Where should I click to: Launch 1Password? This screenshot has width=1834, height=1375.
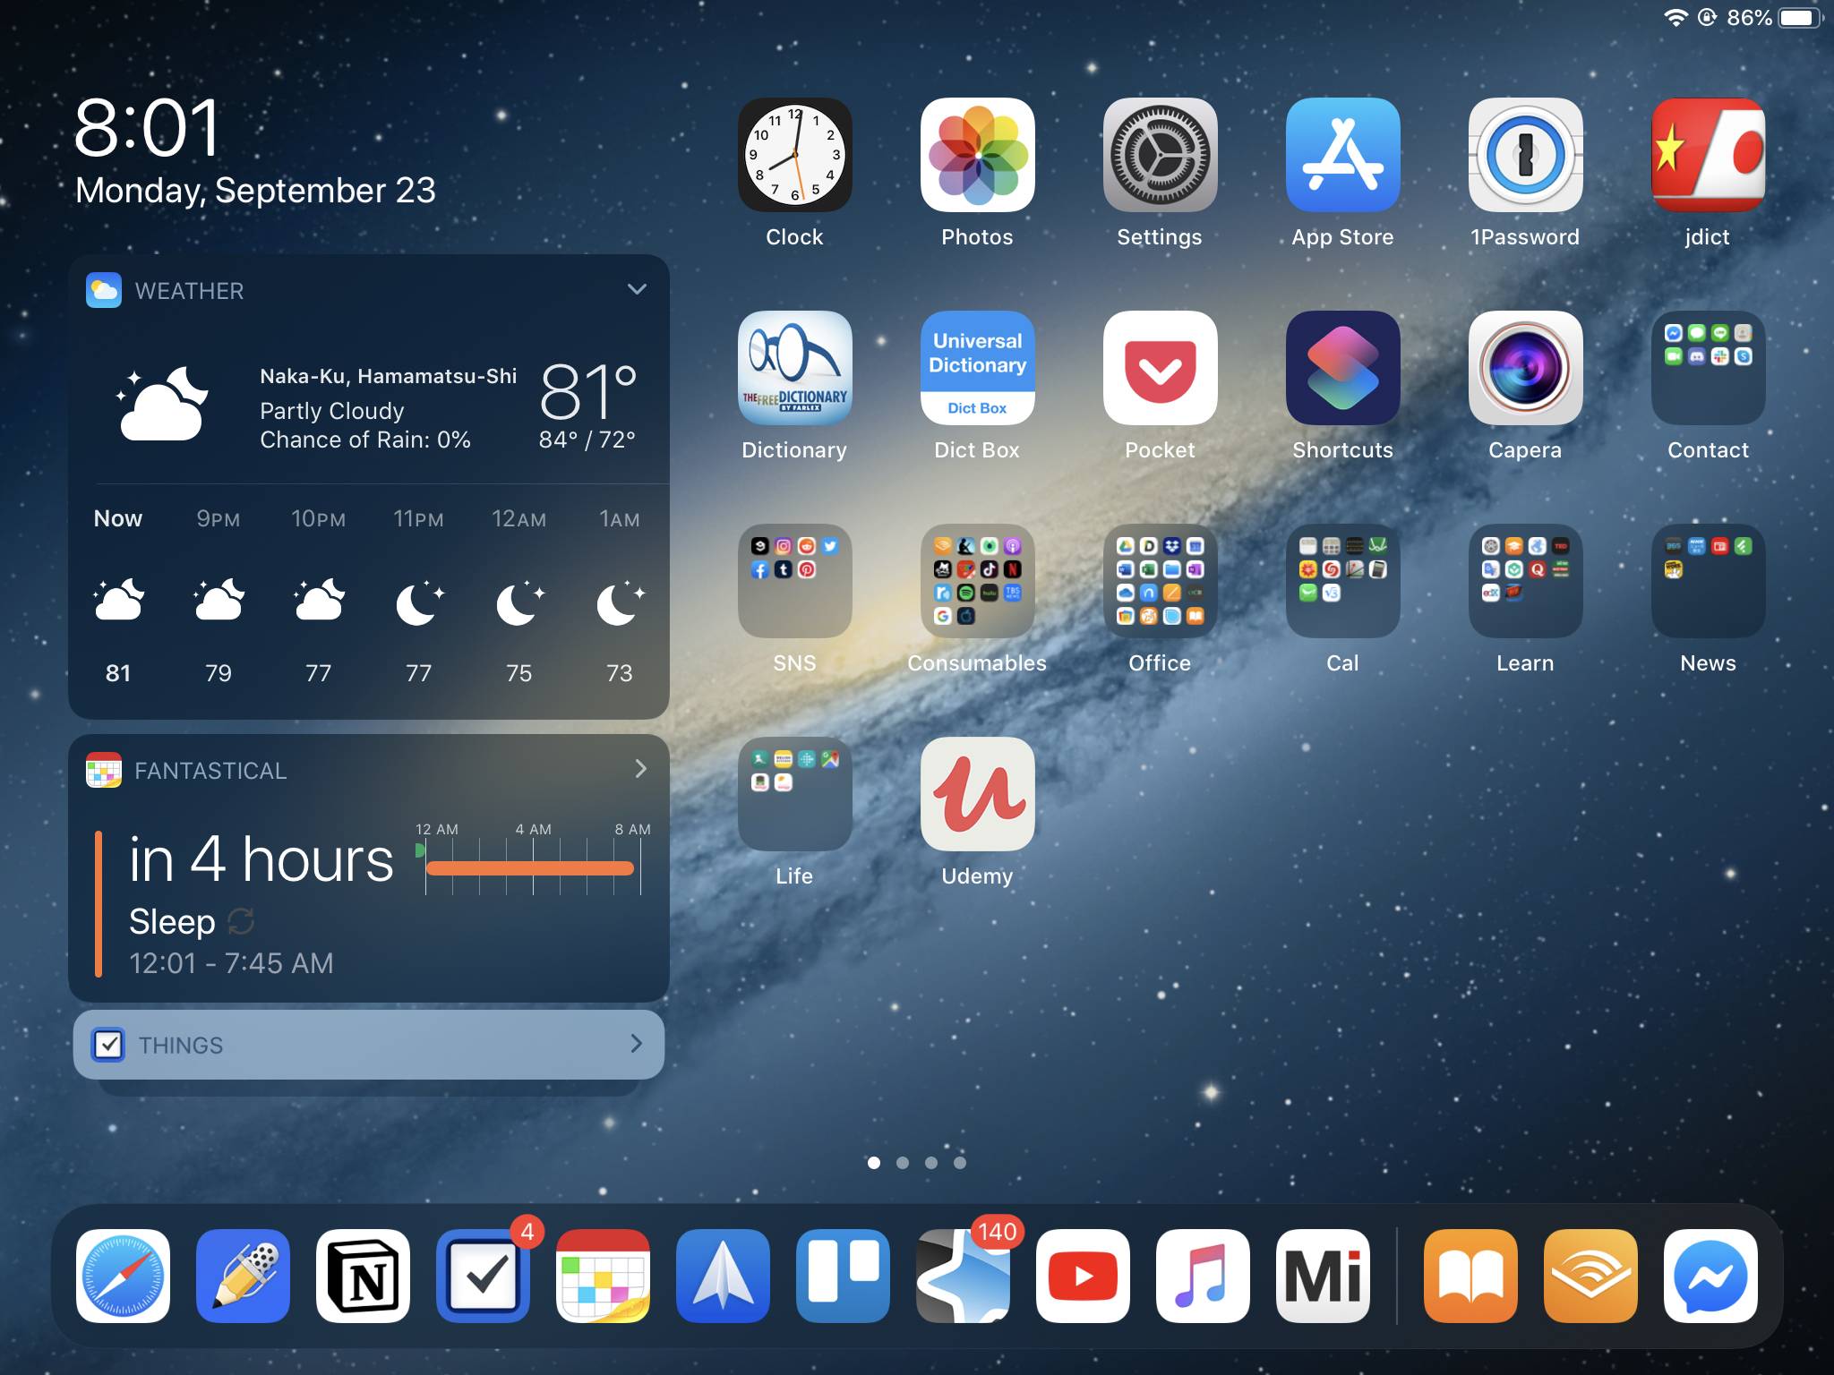pos(1525,155)
